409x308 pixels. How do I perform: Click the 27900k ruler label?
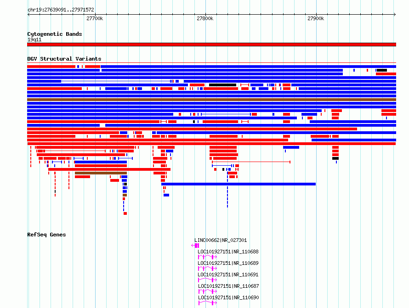316,18
